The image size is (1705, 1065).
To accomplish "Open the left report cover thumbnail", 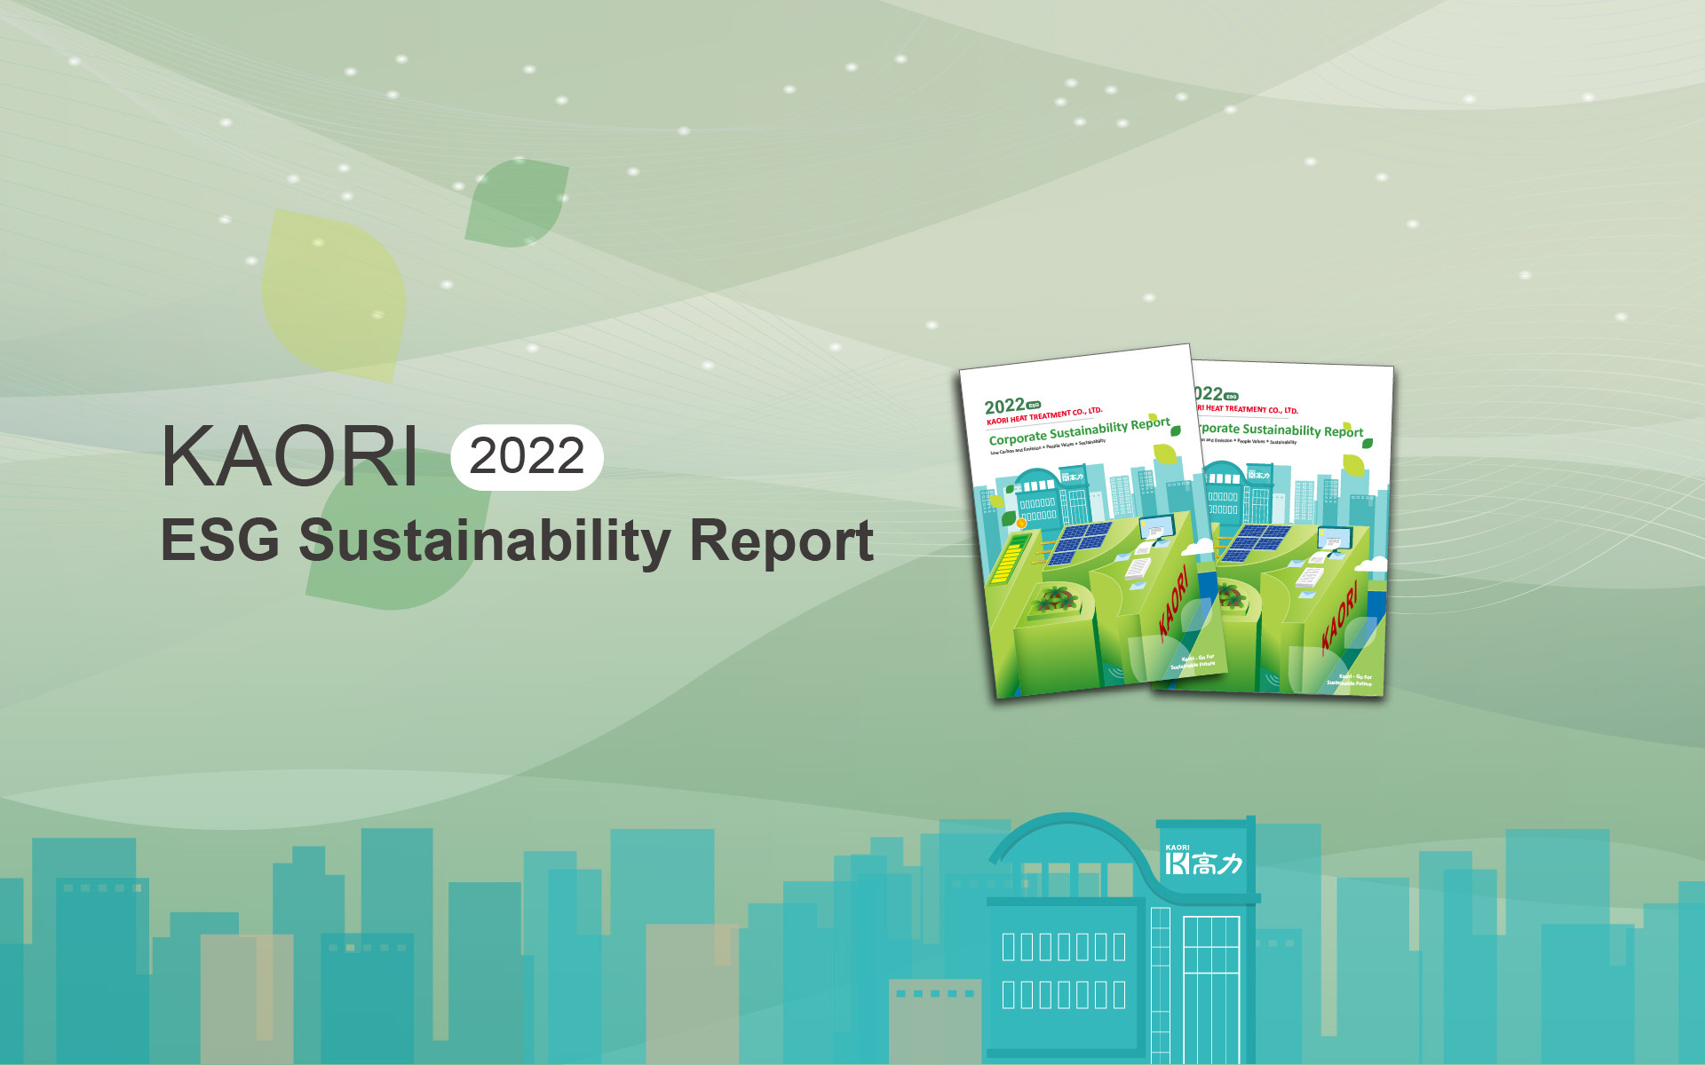I will (1093, 521).
